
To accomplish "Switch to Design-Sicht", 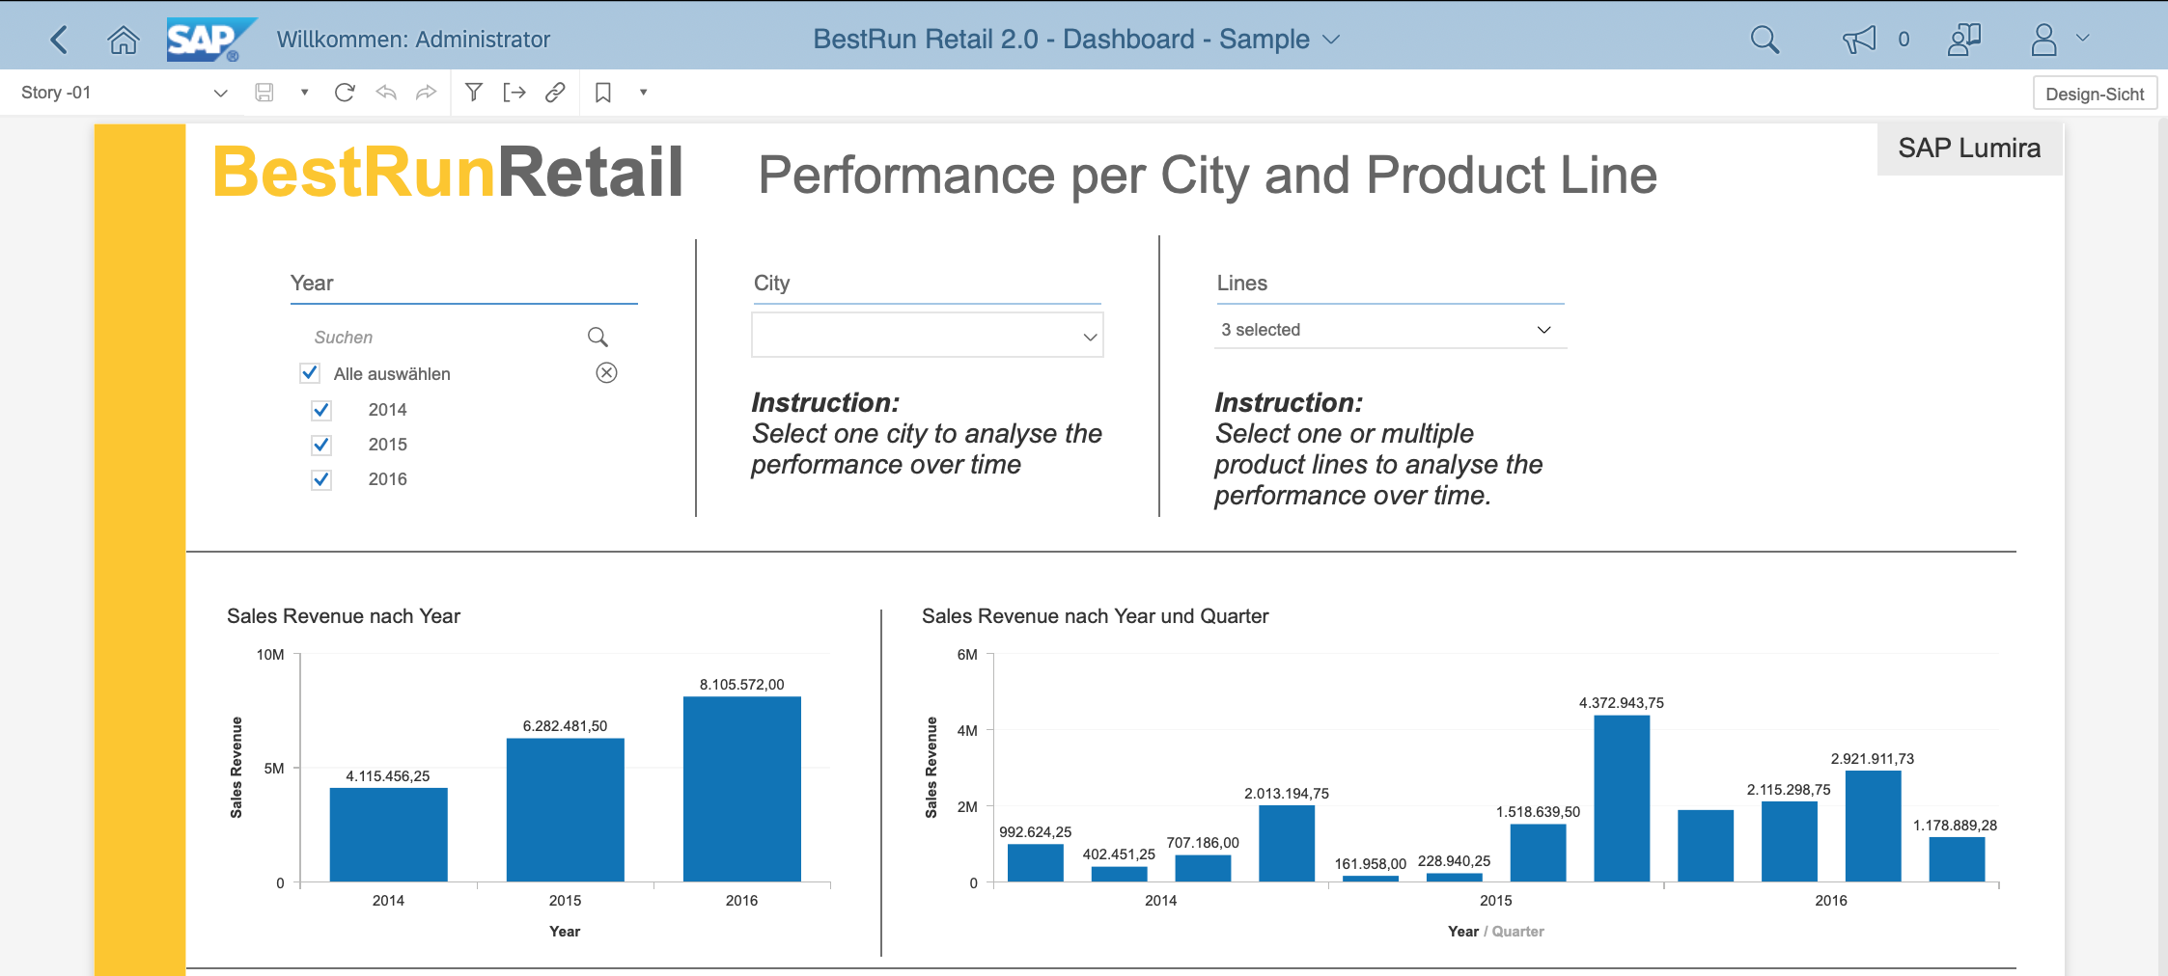I will pos(2095,94).
